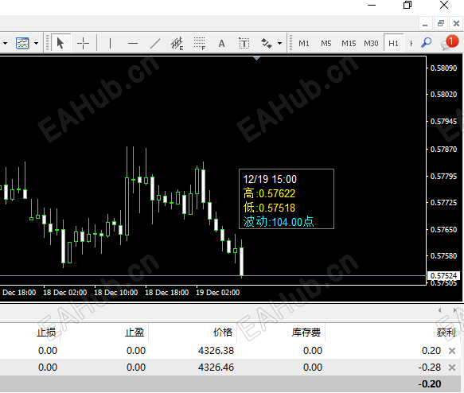Screen dimensions: 464x393
Task: Pick the trendline drawing tool
Action: coord(155,43)
